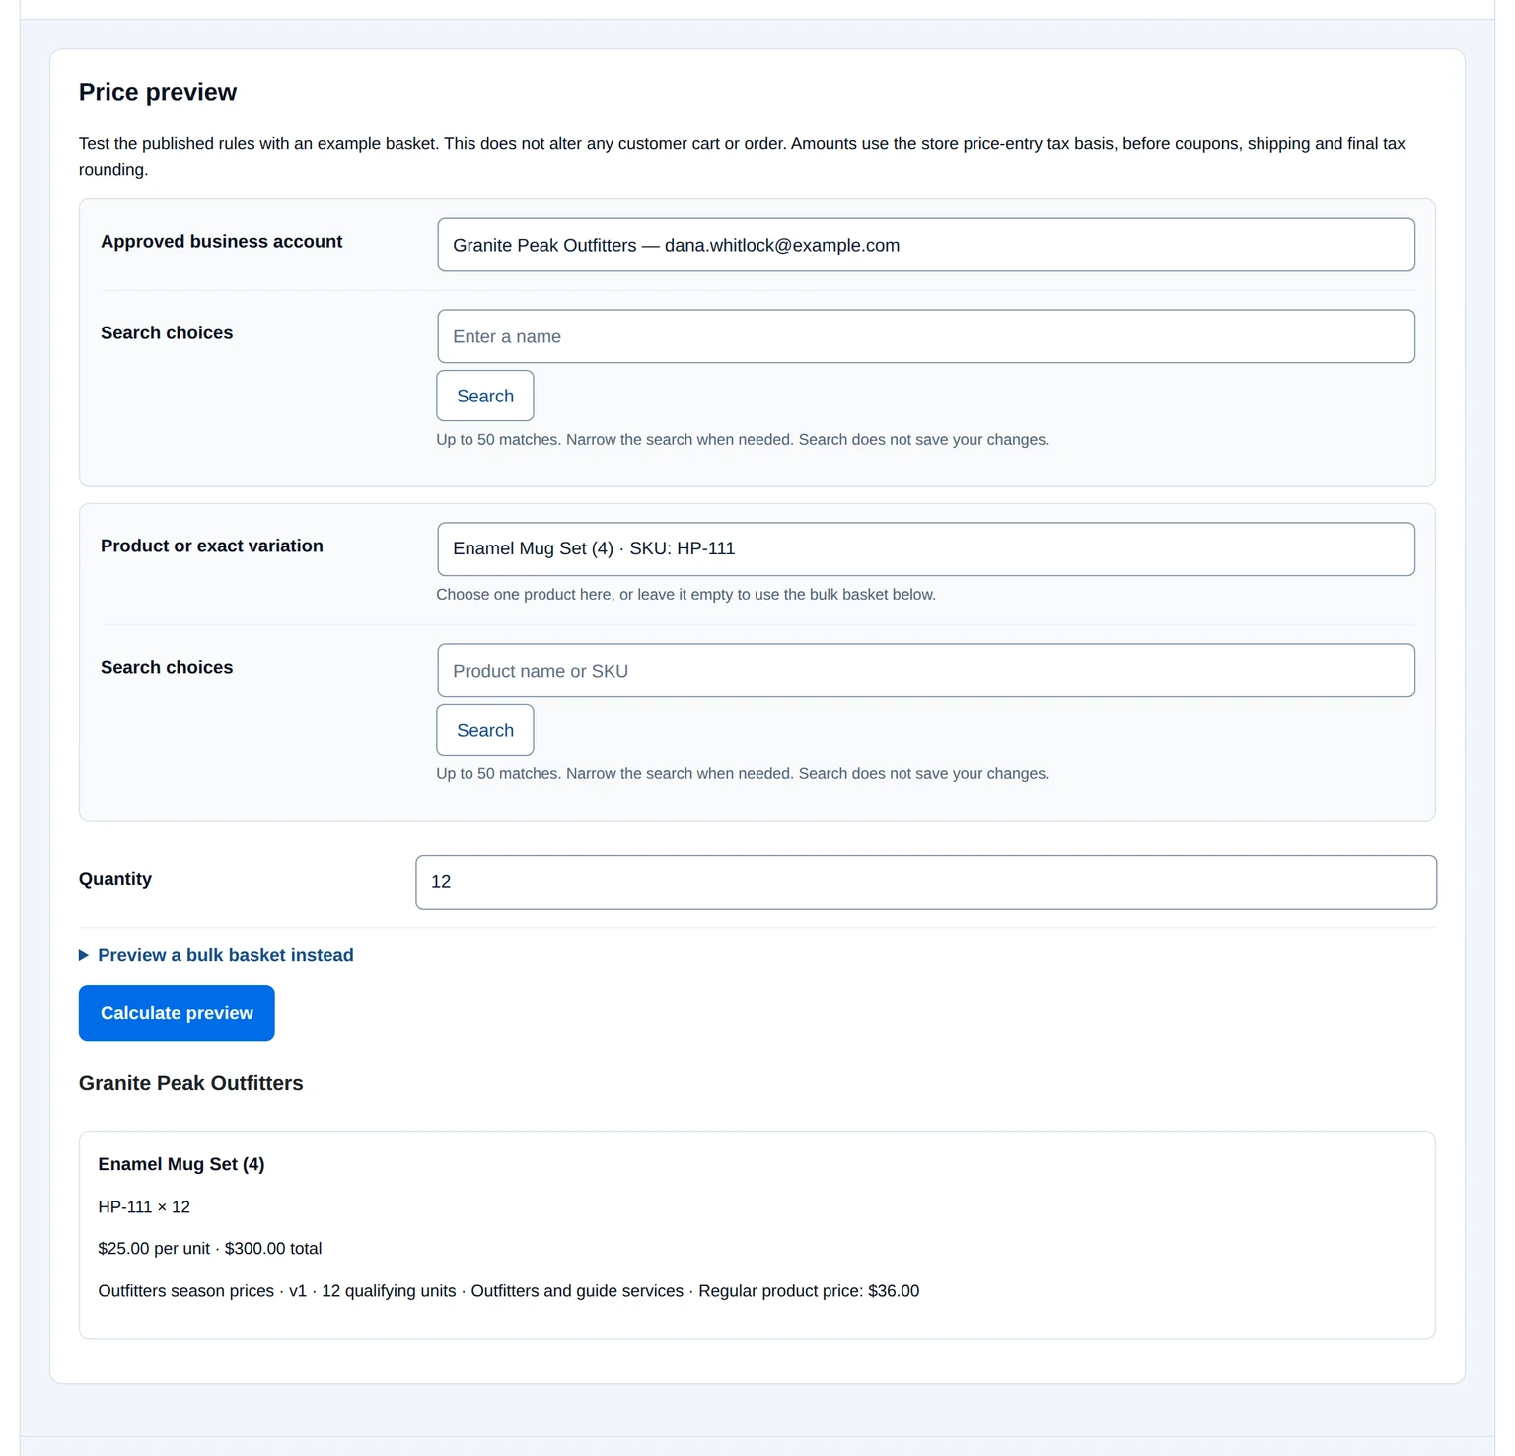
Task: Click Search under the 'Enter a name' field
Action: pos(485,396)
